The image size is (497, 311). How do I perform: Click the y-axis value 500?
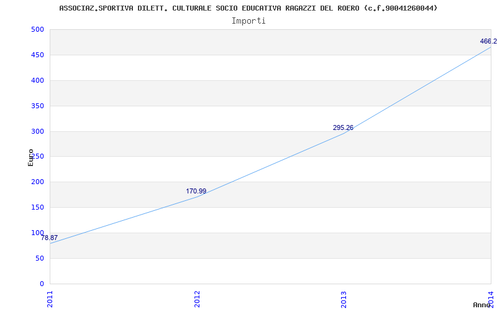37,29
